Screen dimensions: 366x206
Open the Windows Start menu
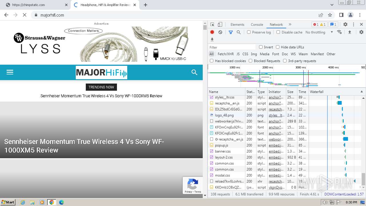click(x=8, y=202)
